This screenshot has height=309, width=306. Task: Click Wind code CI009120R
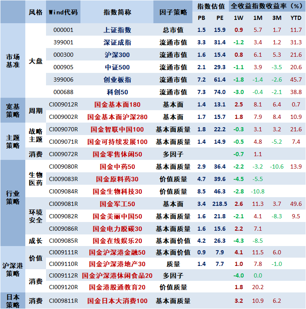point(63,287)
